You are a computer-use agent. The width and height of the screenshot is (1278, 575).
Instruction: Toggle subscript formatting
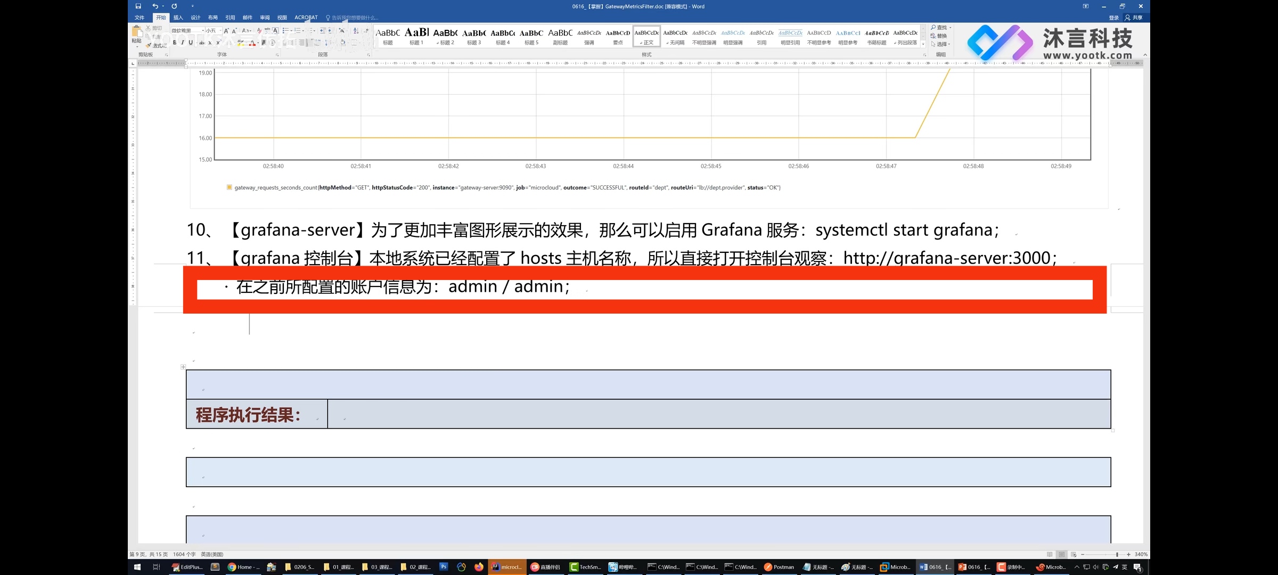210,43
